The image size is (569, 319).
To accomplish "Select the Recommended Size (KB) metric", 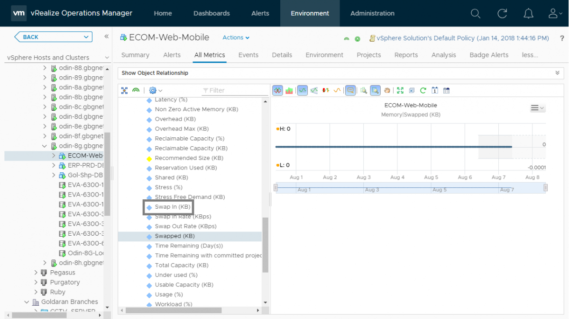I will 189,158.
